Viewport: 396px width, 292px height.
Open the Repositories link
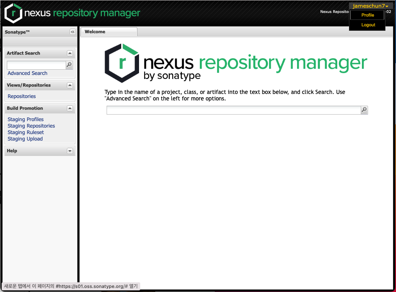22,96
